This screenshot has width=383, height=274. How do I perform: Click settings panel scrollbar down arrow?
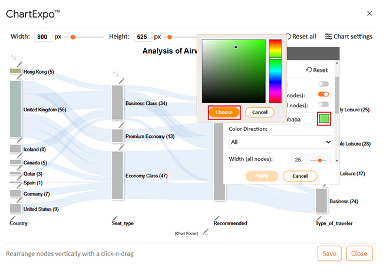[337, 161]
